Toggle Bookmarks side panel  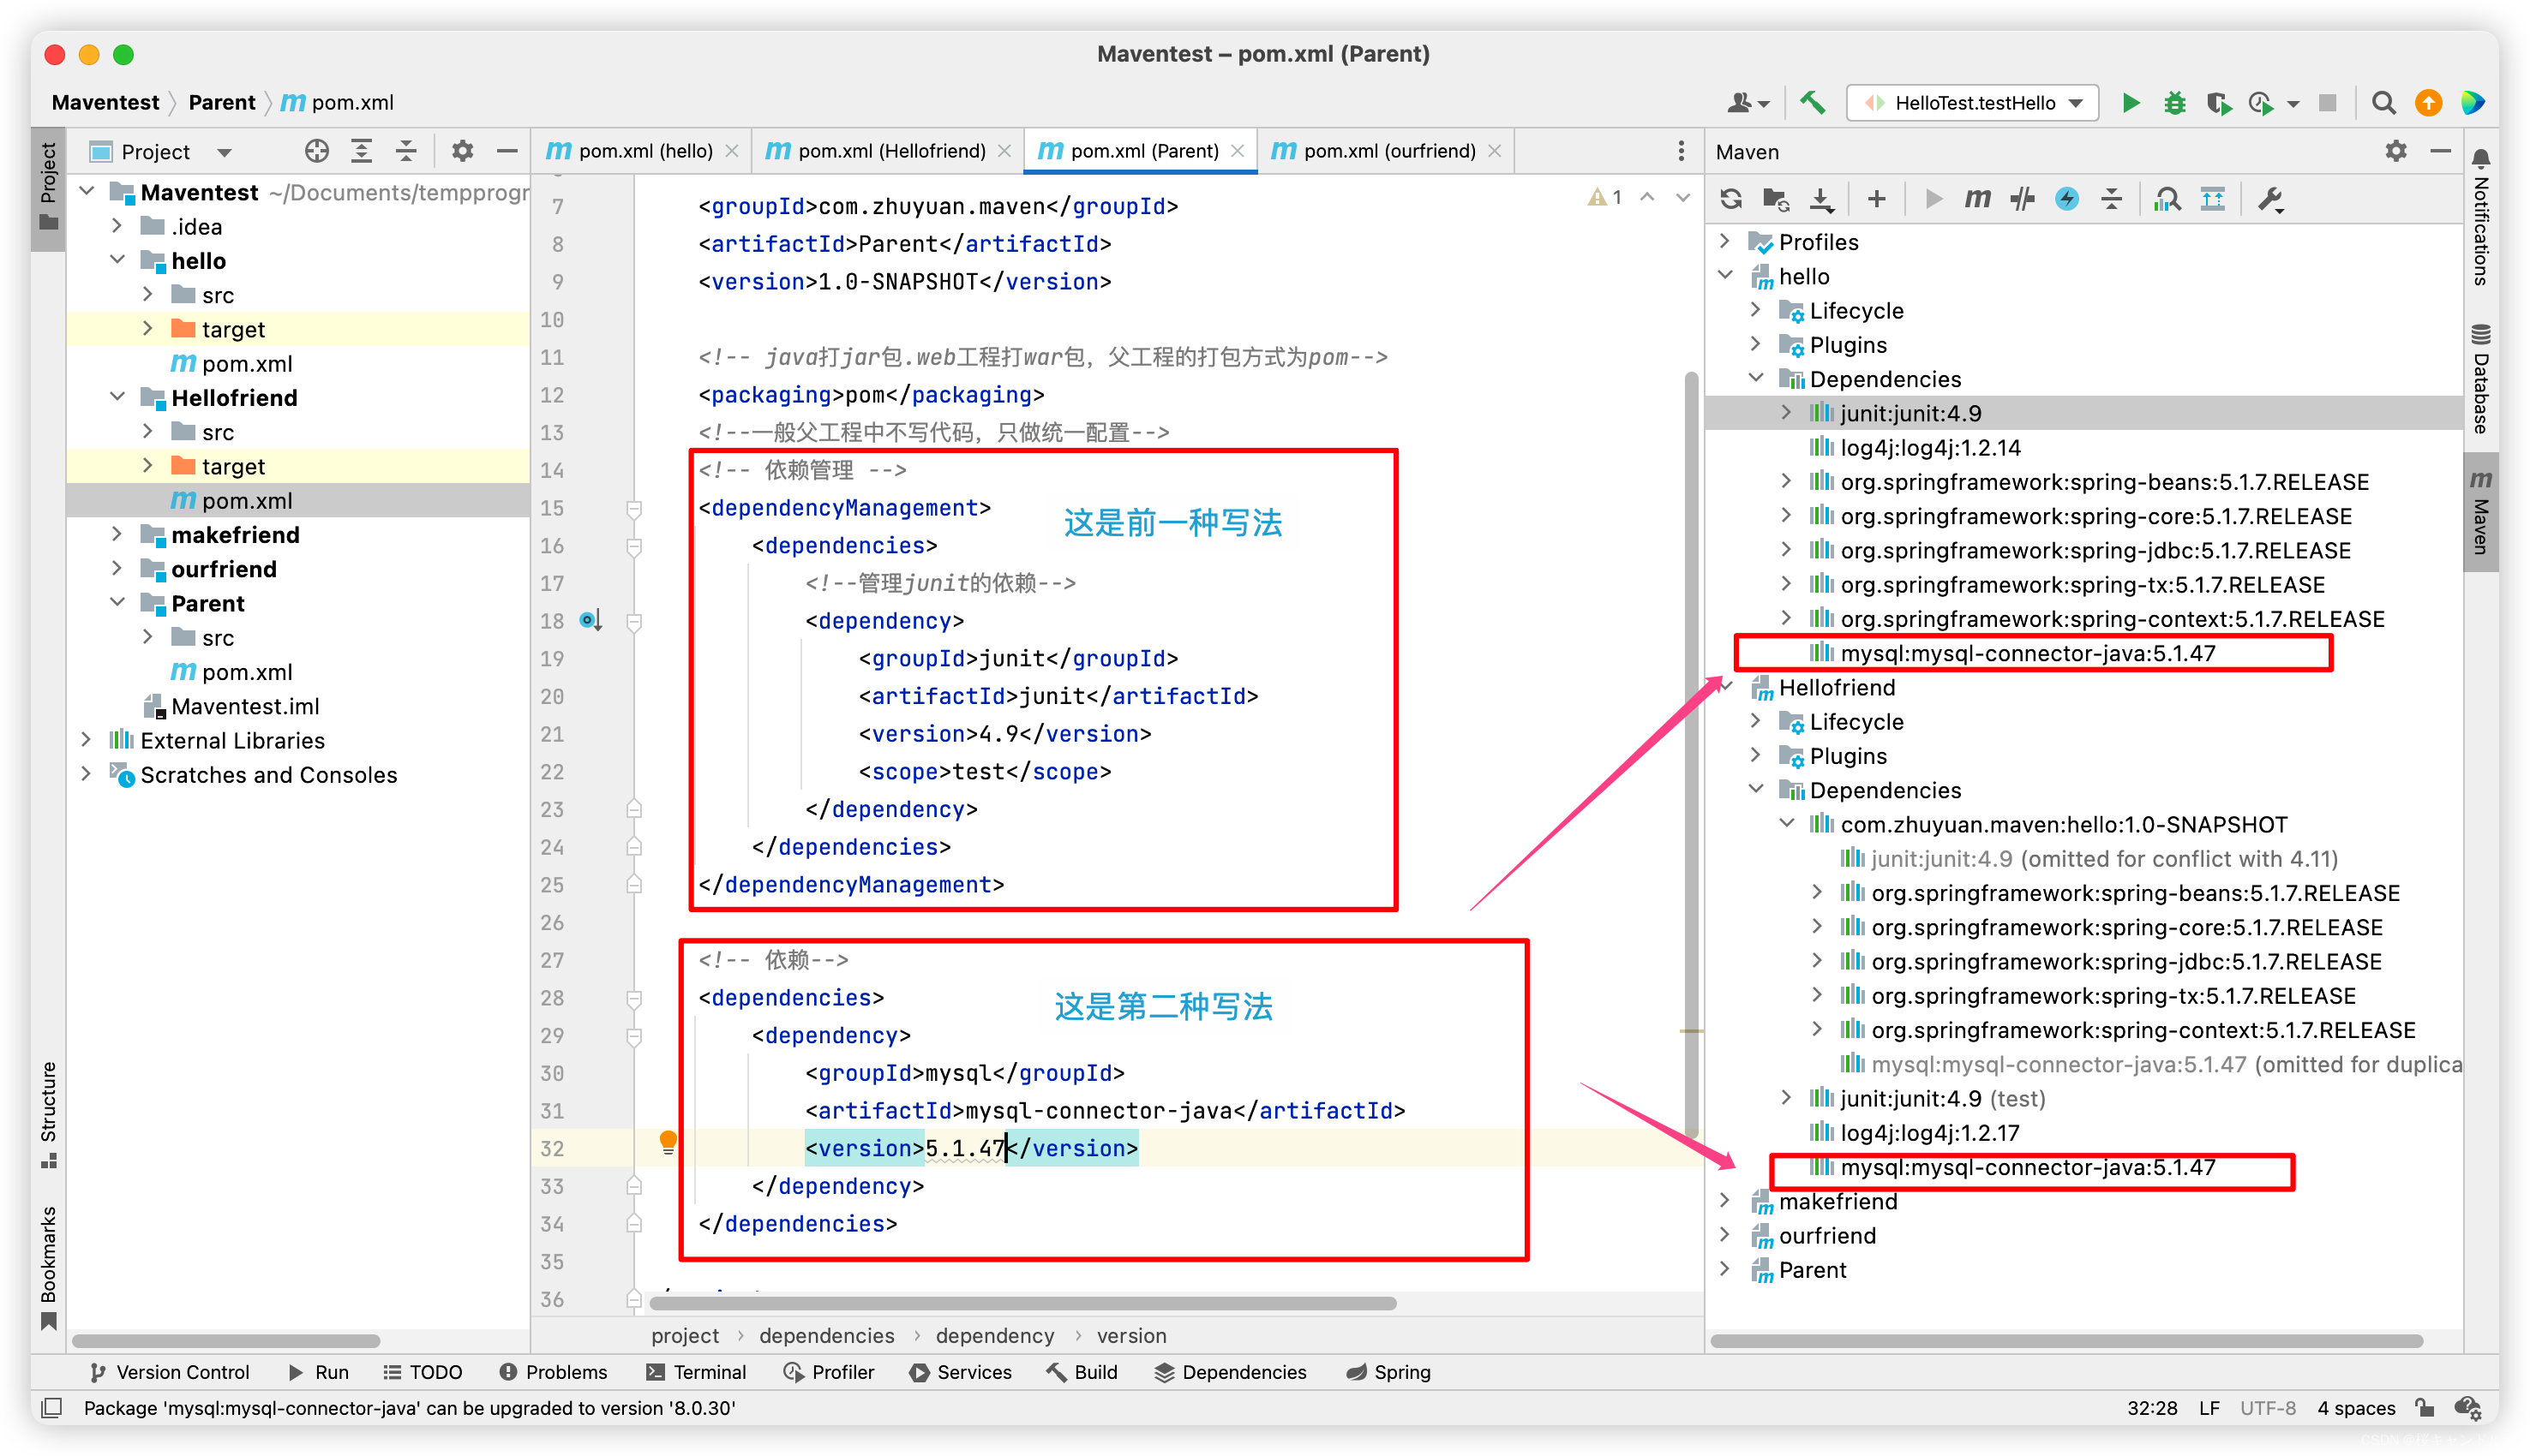click(48, 1268)
